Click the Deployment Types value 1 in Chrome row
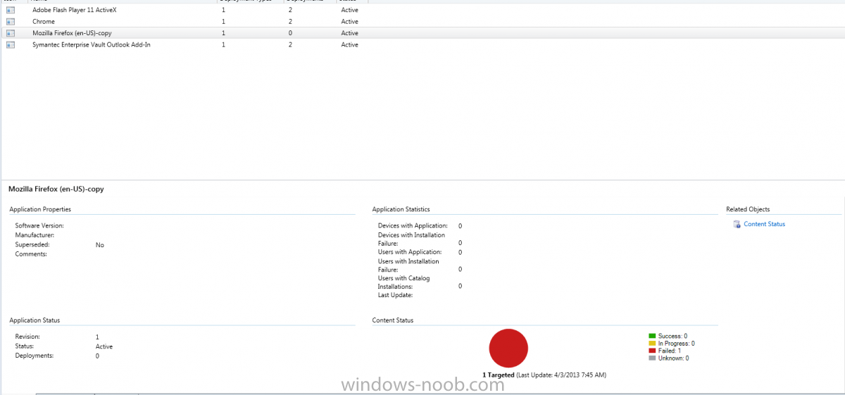The height and width of the screenshot is (395, 845). tap(224, 22)
